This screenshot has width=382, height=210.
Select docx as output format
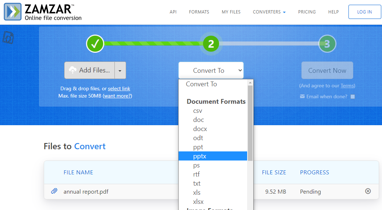pos(213,129)
